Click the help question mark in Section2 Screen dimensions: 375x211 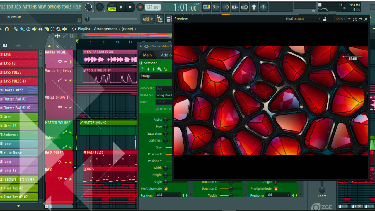[142, 69]
